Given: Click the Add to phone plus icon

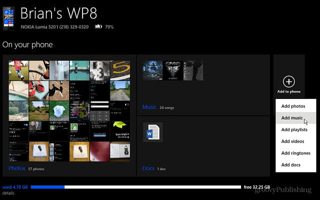Looking at the screenshot, I should (x=289, y=81).
